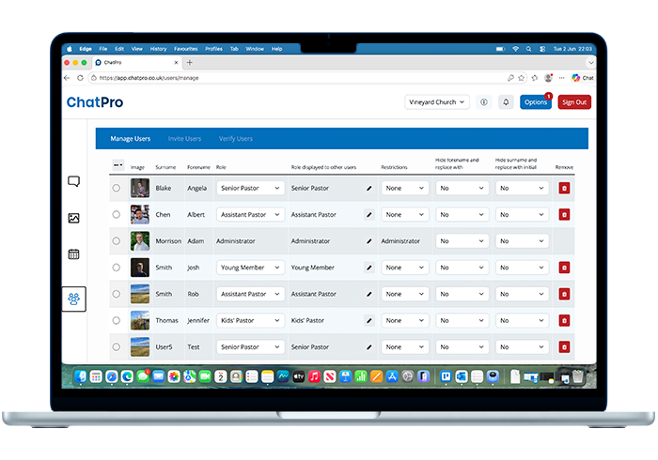Click the info icon beside Vineyard Church

click(x=484, y=101)
